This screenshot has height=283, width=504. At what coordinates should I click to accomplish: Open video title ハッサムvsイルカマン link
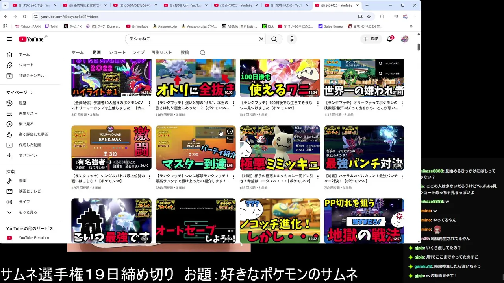click(x=361, y=178)
